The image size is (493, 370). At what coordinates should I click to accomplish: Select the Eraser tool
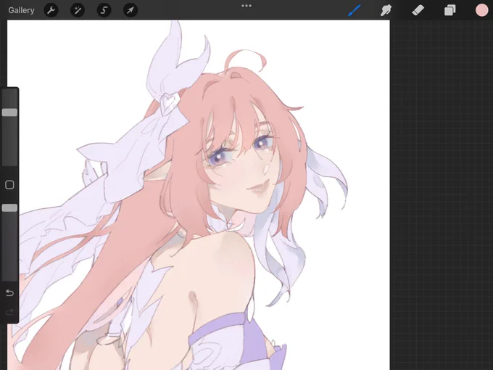point(418,10)
